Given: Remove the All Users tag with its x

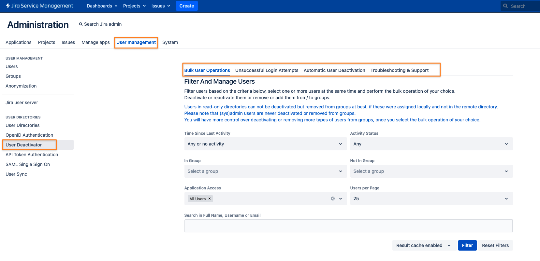Looking at the screenshot, I should [x=210, y=199].
